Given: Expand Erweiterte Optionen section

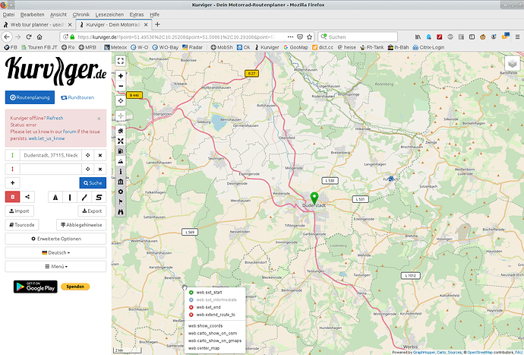Looking at the screenshot, I should tap(55, 239).
